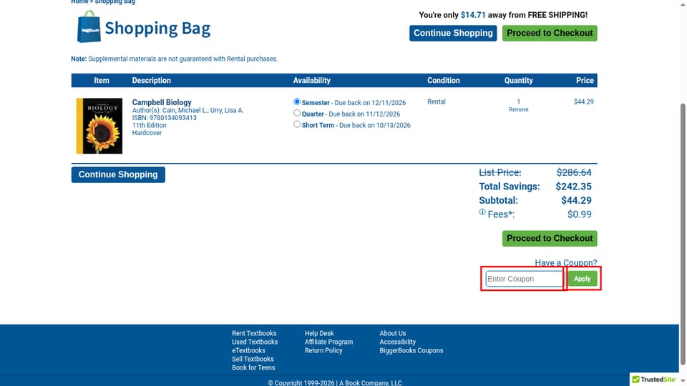Click the $14.71 free shipping amount

click(473, 15)
